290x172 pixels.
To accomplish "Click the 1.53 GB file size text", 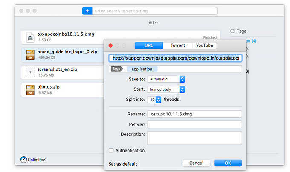I will 45,40.
